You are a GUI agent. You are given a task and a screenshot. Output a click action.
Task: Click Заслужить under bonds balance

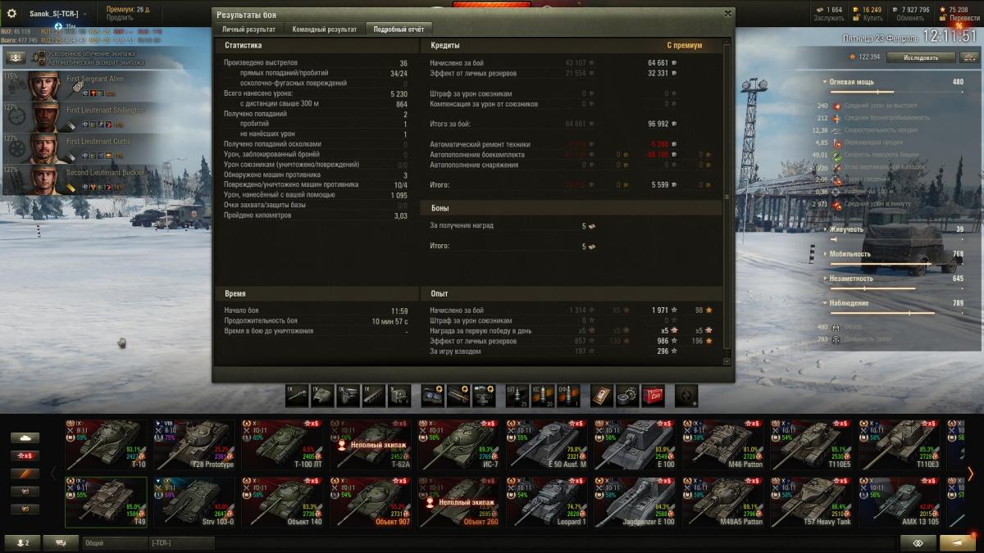coord(829,18)
